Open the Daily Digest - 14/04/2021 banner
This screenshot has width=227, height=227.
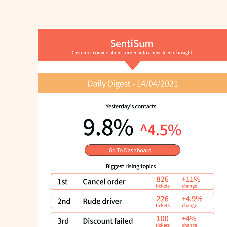(132, 83)
